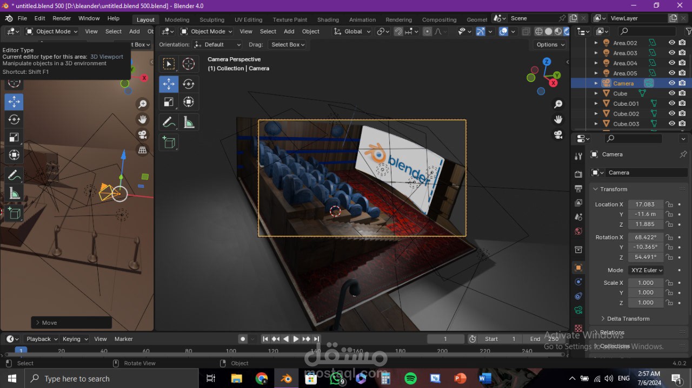Switch to the Animation workspace tab
This screenshot has height=388, width=692.
tap(362, 19)
